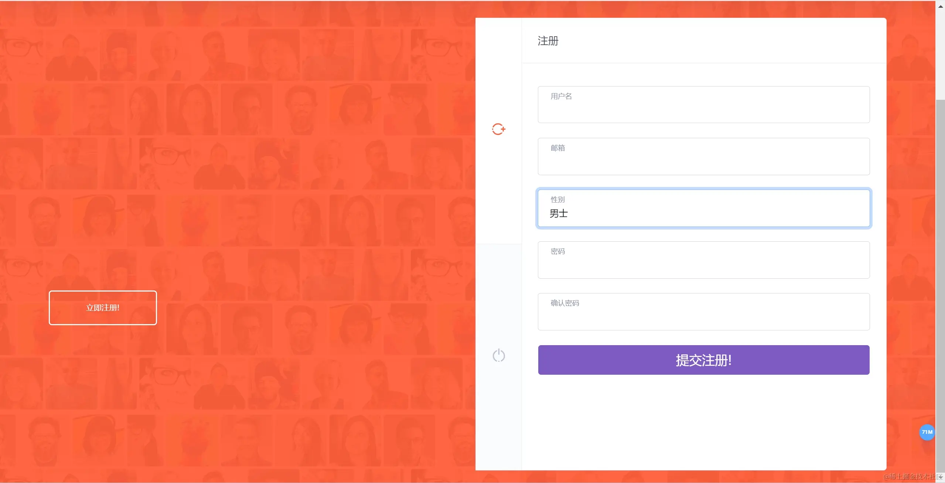The width and height of the screenshot is (945, 483).
Task: Focus the 密码 password field
Action: pyautogui.click(x=703, y=260)
